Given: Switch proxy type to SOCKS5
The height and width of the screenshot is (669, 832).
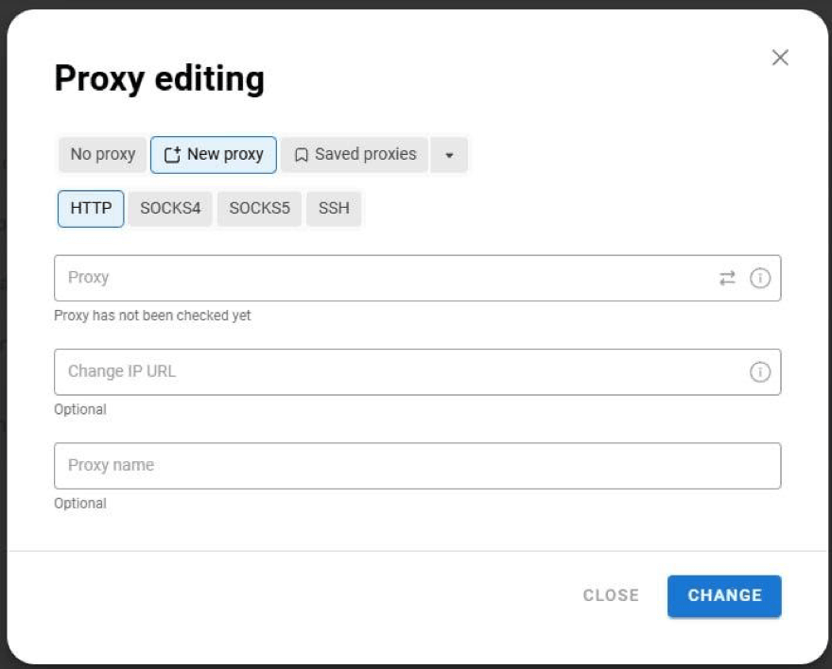Looking at the screenshot, I should point(260,208).
